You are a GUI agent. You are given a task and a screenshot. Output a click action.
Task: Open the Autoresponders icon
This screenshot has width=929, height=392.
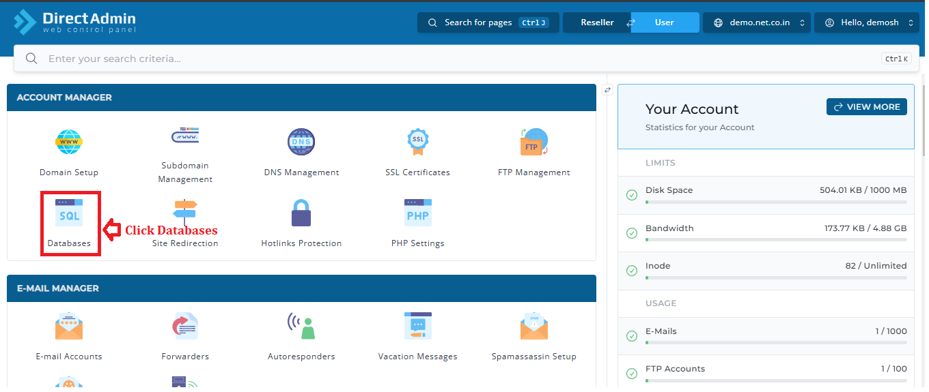[301, 327]
